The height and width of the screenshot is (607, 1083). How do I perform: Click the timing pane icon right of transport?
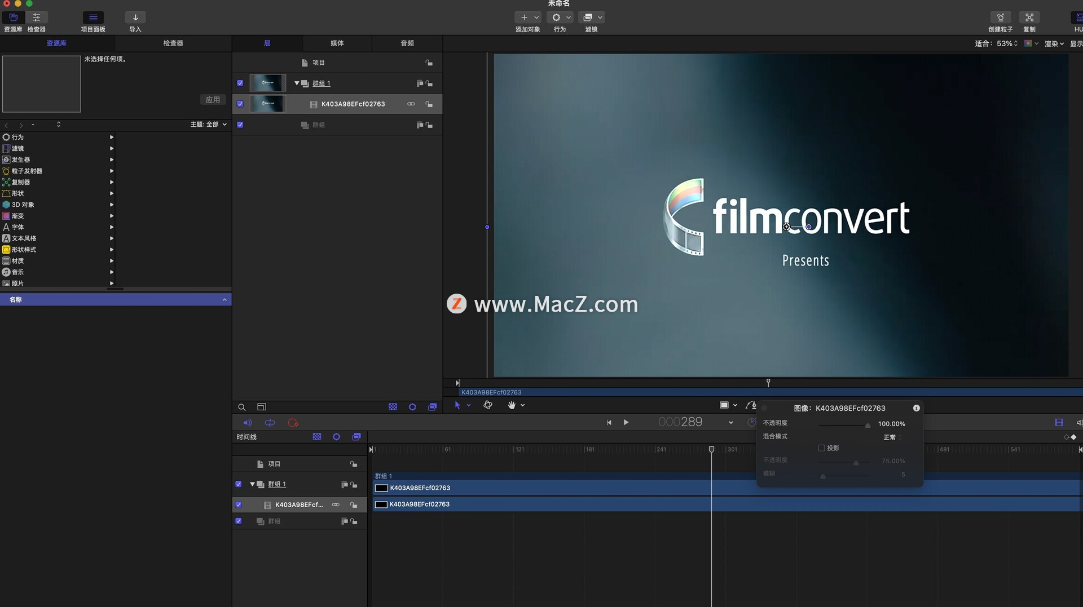pyautogui.click(x=1059, y=423)
